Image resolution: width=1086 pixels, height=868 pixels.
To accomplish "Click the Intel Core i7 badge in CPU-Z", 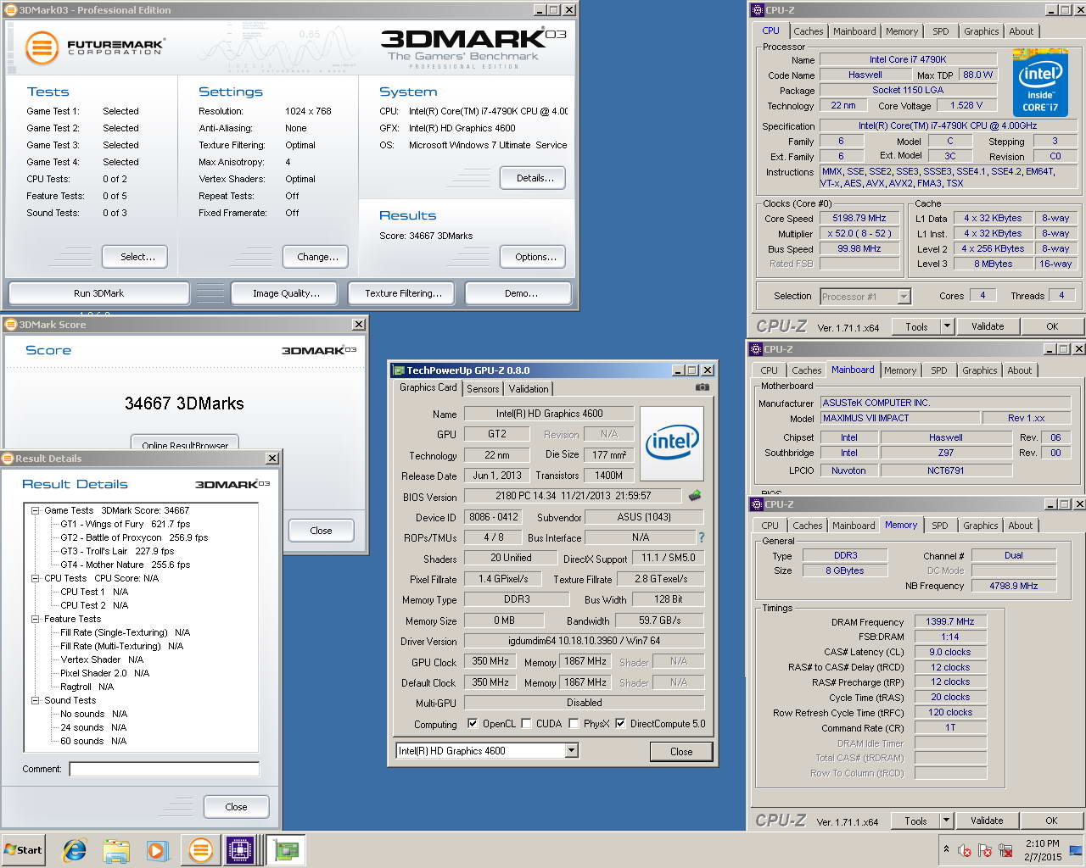I will [1040, 84].
